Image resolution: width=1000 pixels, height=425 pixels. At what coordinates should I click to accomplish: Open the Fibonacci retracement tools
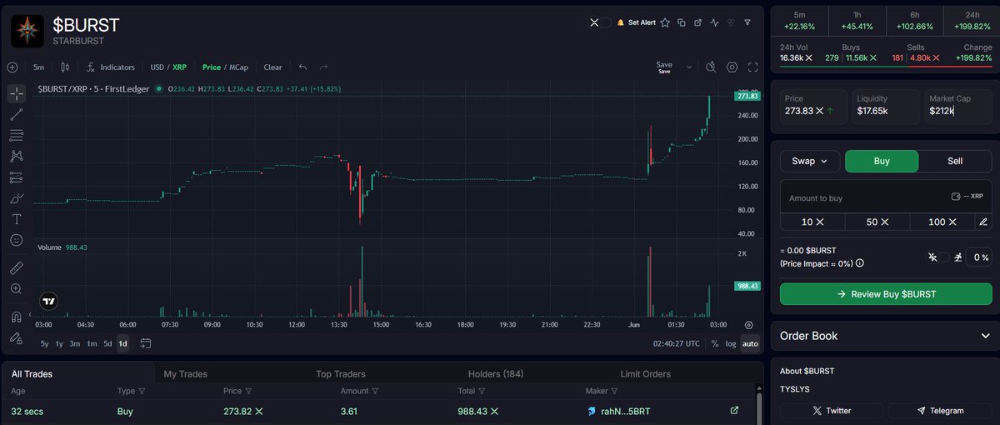pos(16,135)
